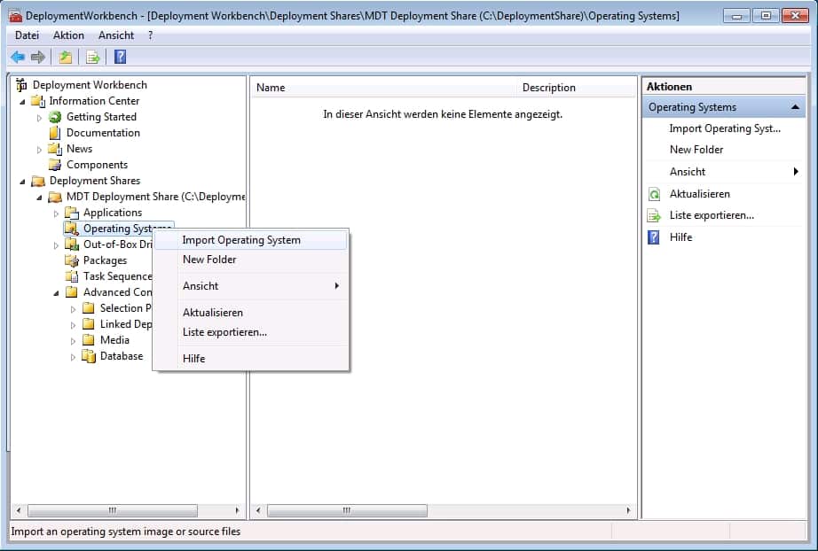The height and width of the screenshot is (551, 818).
Task: Click Hilfe text in Aktionen pane
Action: (680, 237)
